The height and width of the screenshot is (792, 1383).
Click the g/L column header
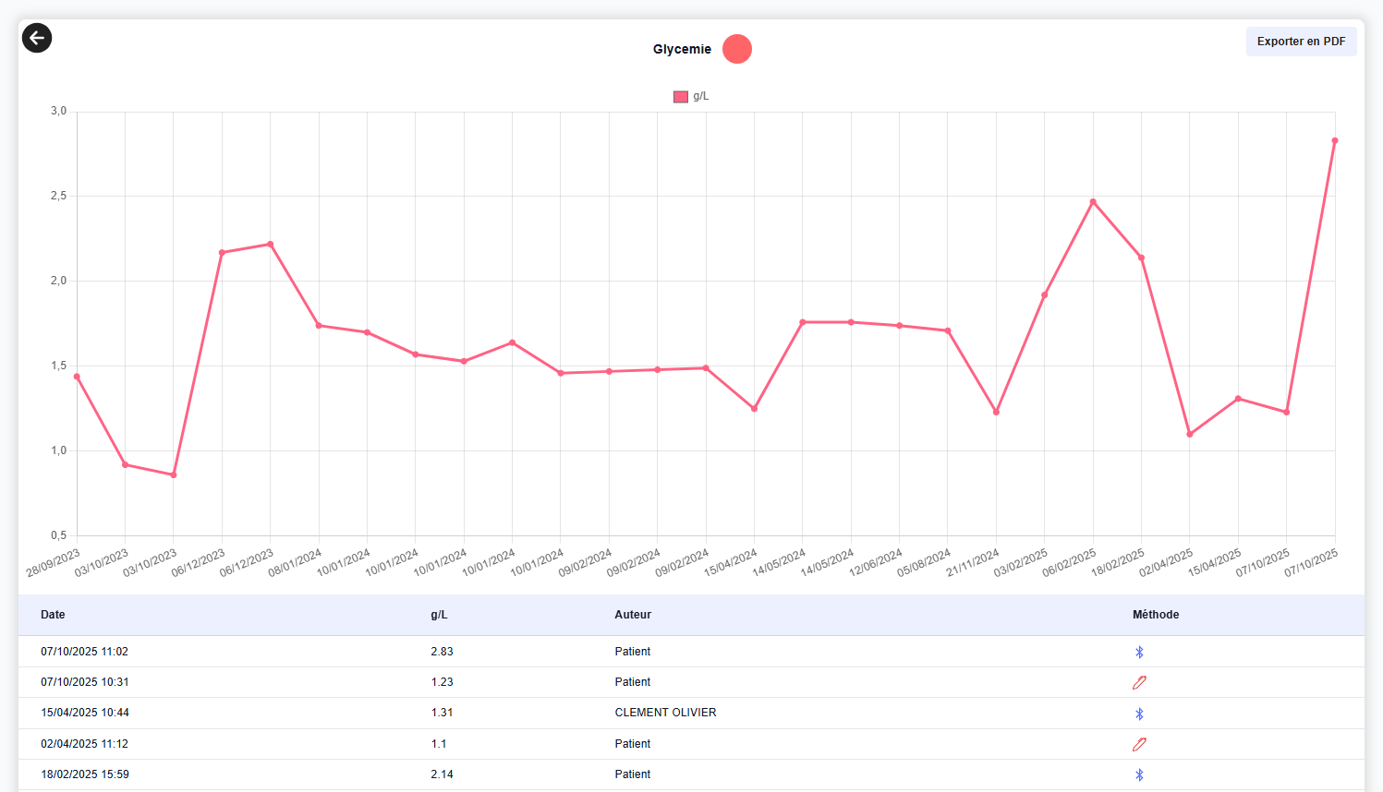(x=439, y=615)
